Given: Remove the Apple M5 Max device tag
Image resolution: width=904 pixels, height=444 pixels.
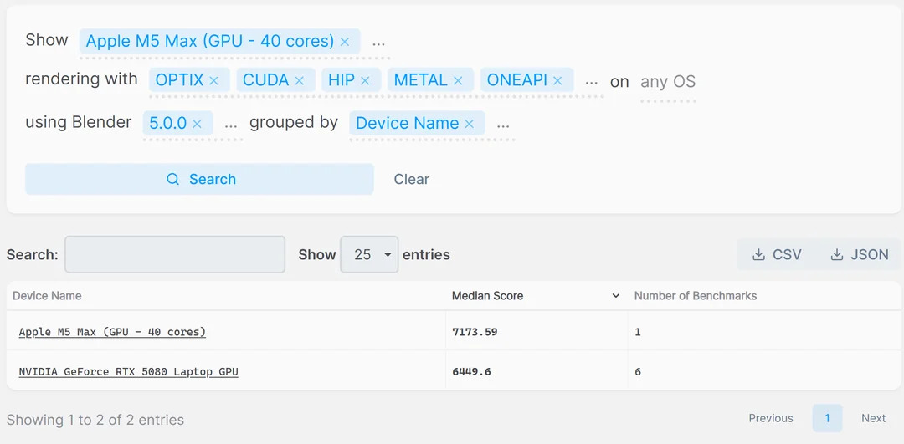Looking at the screenshot, I should coord(345,42).
